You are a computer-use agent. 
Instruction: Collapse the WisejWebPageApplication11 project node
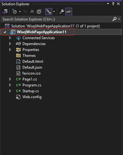coord(5,32)
